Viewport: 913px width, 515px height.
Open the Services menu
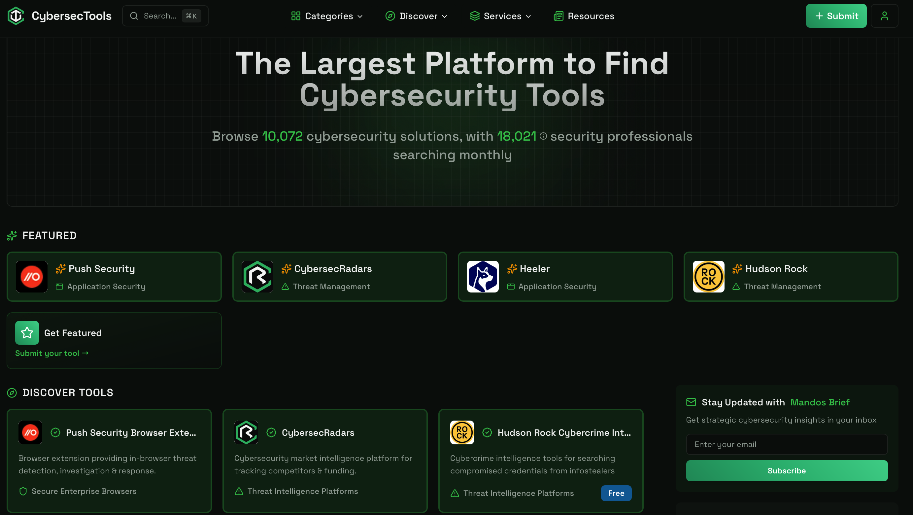pyautogui.click(x=500, y=16)
